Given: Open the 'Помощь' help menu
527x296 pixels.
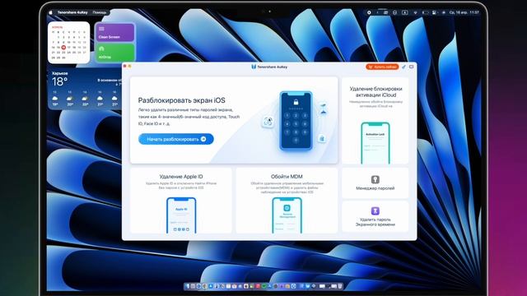Looking at the screenshot, I should click(x=100, y=12).
